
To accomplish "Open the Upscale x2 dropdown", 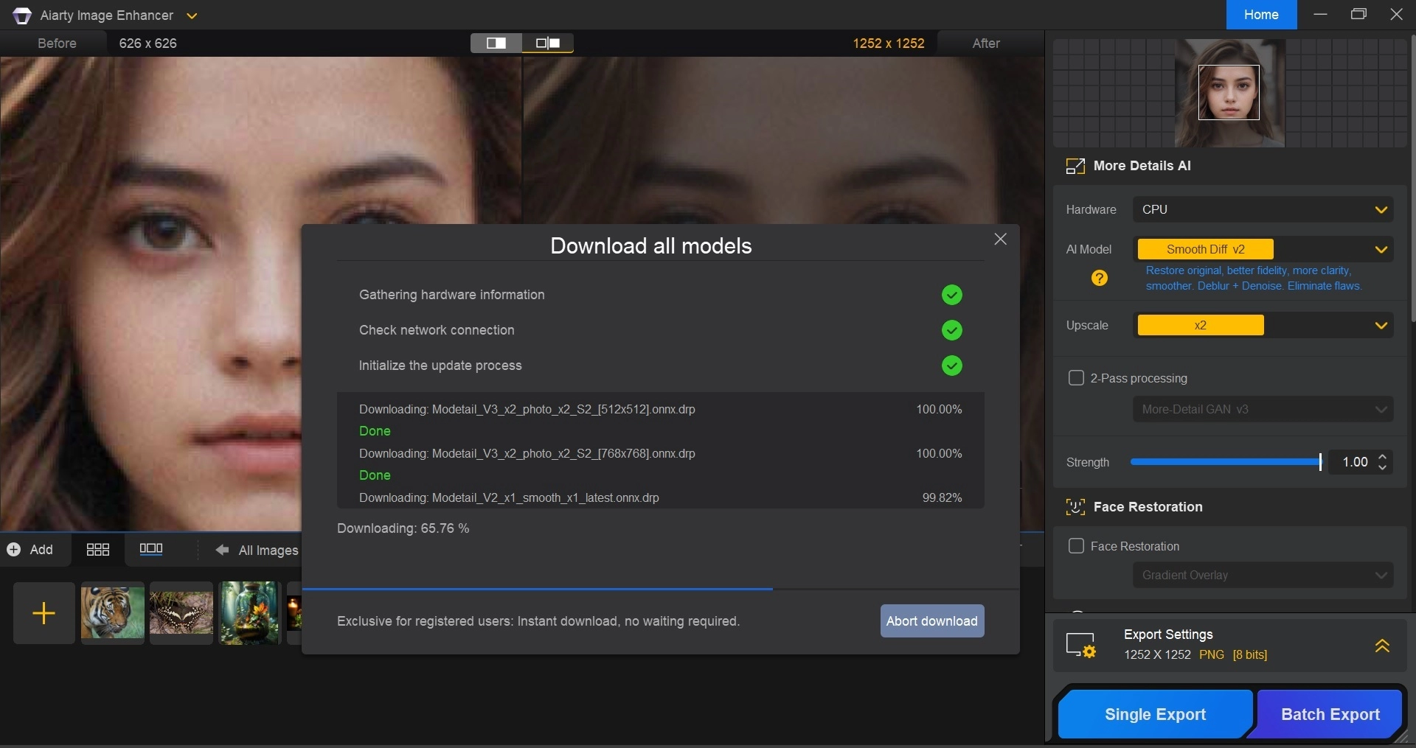I will (1263, 326).
